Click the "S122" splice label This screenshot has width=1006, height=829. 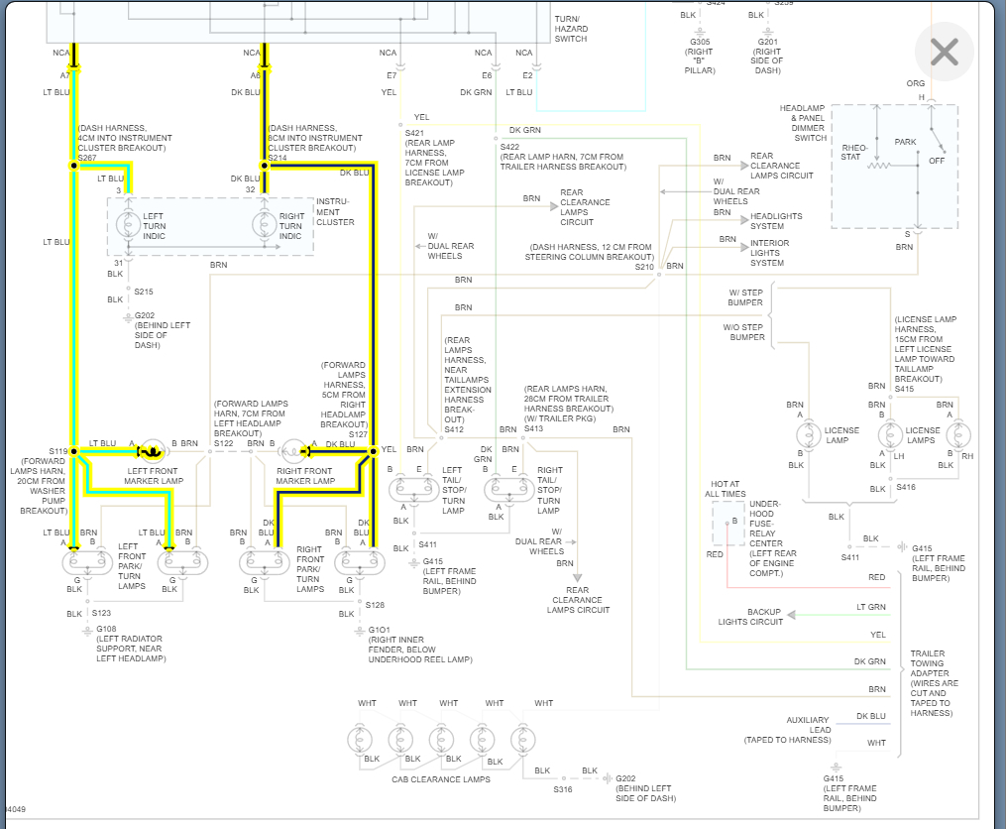(223, 443)
